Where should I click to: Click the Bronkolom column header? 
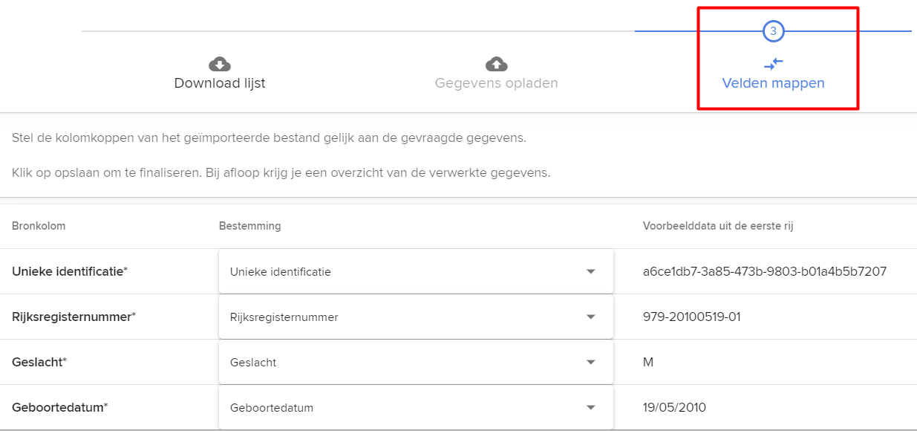[x=39, y=226]
